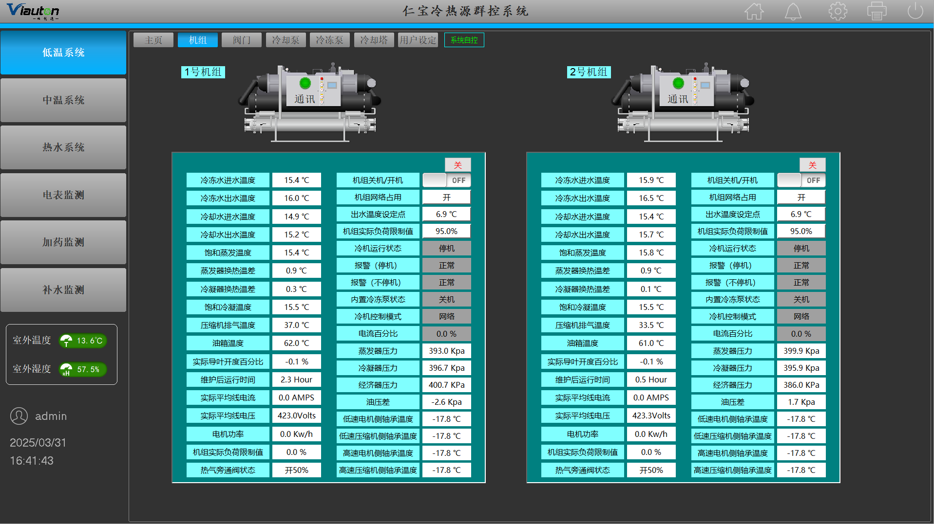The width and height of the screenshot is (934, 524).
Task: Click unit 1 出水温度设定点 value field
Action: point(446,215)
